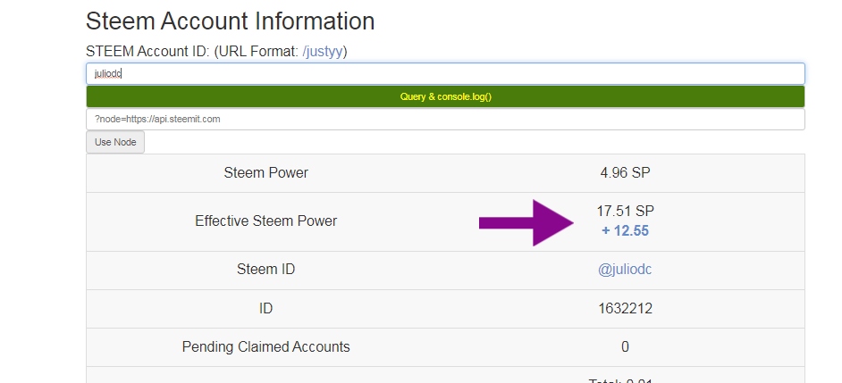
Task: Click the Steem Account Information heading
Action: (x=230, y=21)
